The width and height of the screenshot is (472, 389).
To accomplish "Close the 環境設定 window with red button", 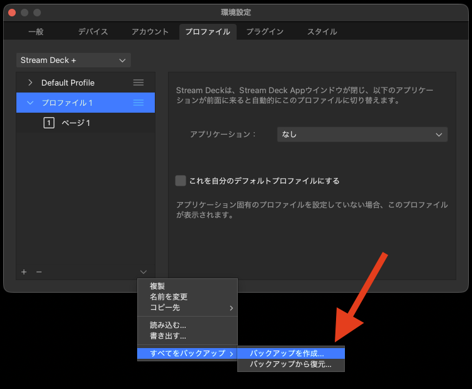I will point(12,13).
